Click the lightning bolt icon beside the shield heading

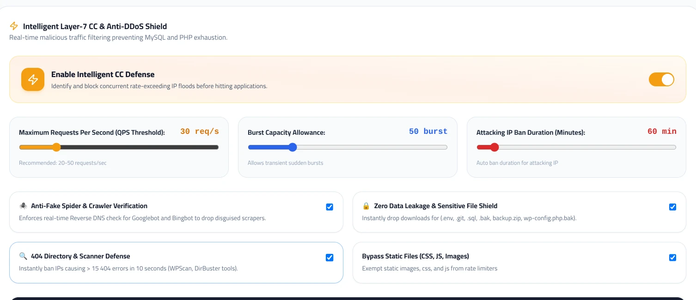click(14, 26)
